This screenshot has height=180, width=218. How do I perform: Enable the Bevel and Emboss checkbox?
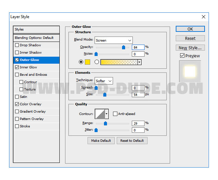point(17,75)
